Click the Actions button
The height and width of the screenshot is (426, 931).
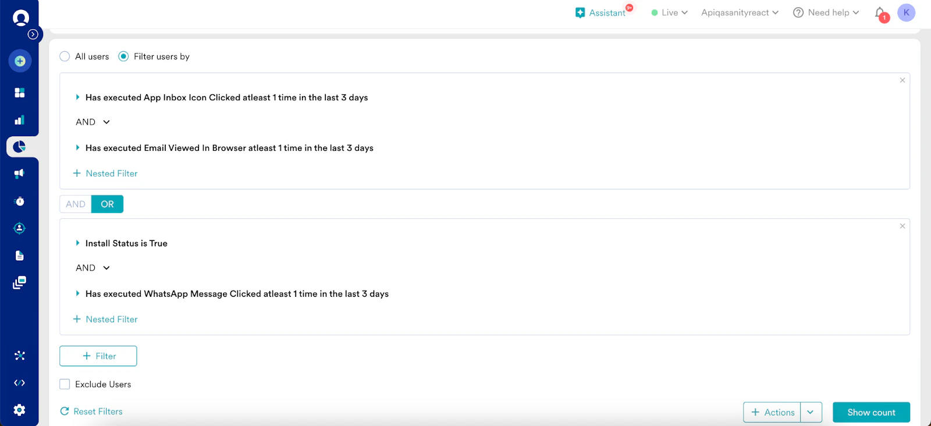[772, 412]
